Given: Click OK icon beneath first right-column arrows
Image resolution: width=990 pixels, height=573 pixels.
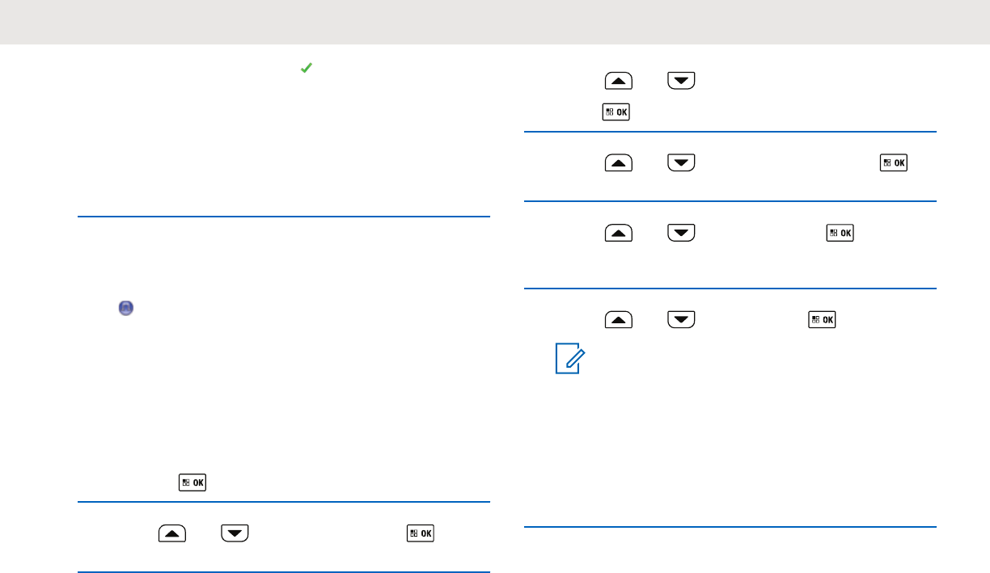Looking at the screenshot, I should pyautogui.click(x=617, y=112).
